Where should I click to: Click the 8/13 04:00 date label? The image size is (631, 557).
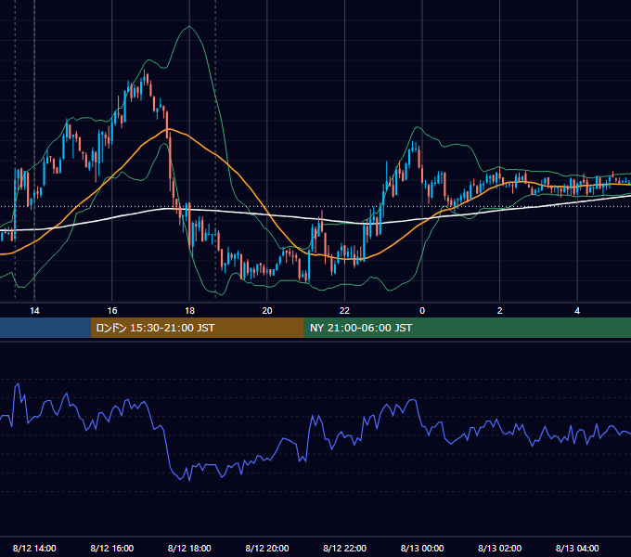577,548
